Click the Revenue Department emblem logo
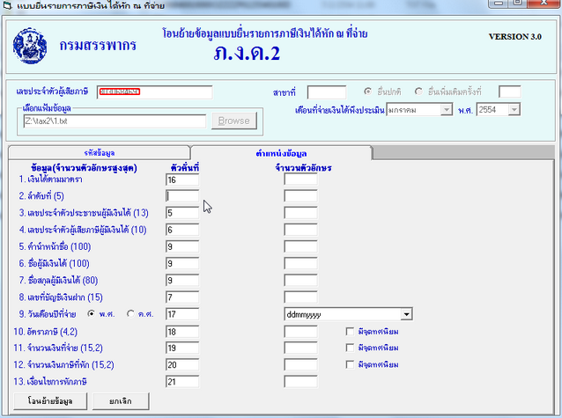 point(30,46)
